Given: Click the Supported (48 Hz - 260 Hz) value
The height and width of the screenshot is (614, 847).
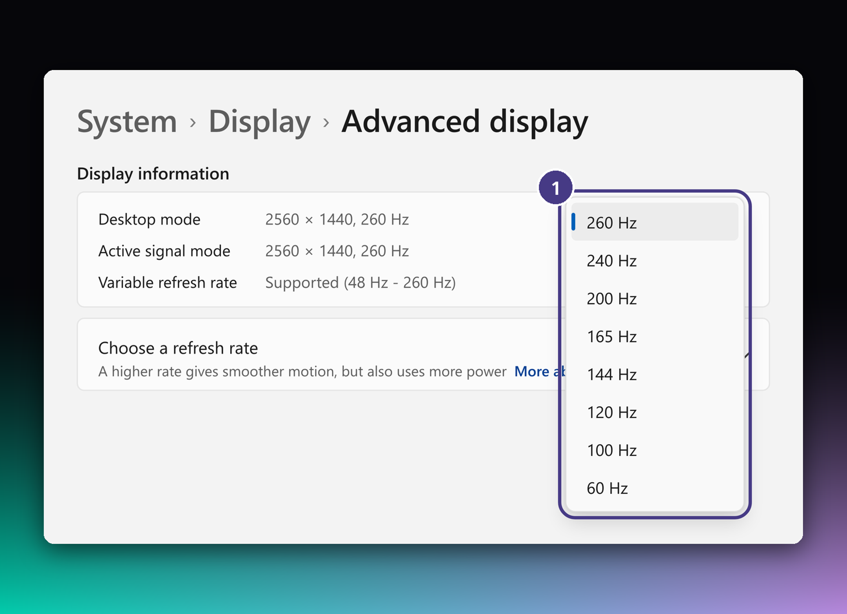Looking at the screenshot, I should [x=360, y=283].
